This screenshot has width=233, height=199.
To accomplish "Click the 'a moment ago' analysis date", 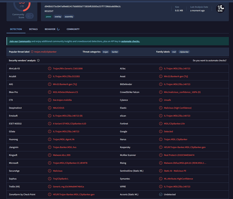I will click(197, 11).
